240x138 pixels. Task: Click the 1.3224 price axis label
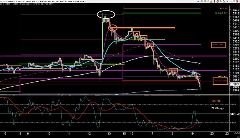pyautogui.click(x=235, y=55)
